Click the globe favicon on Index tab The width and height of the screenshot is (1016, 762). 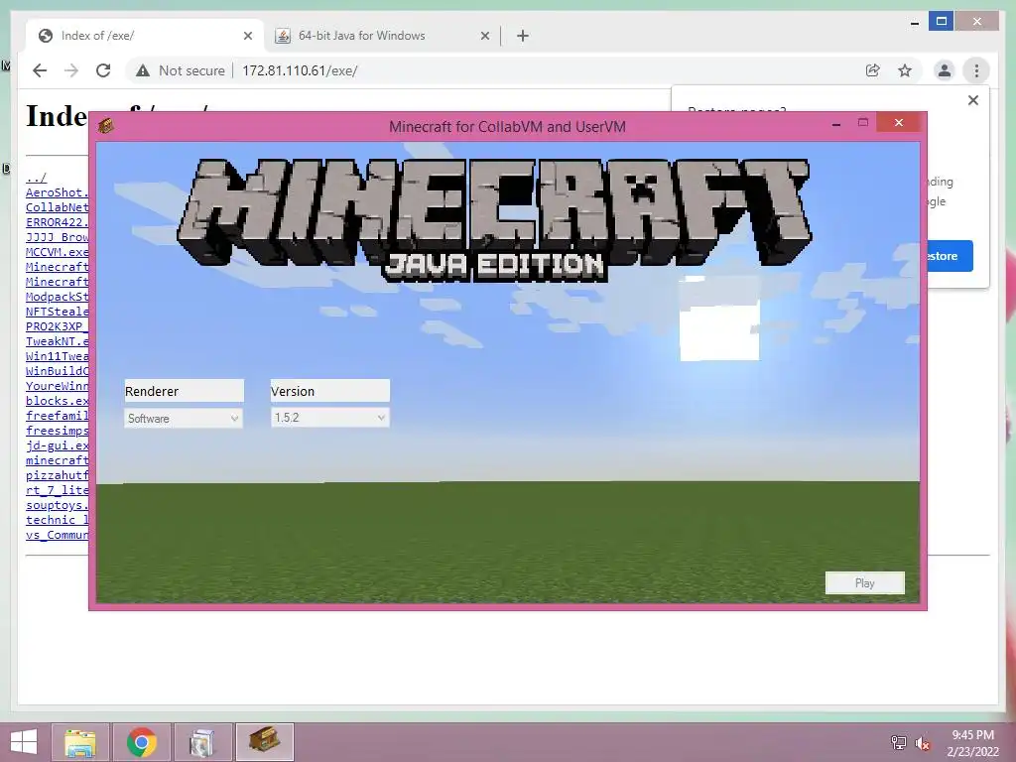pos(46,36)
